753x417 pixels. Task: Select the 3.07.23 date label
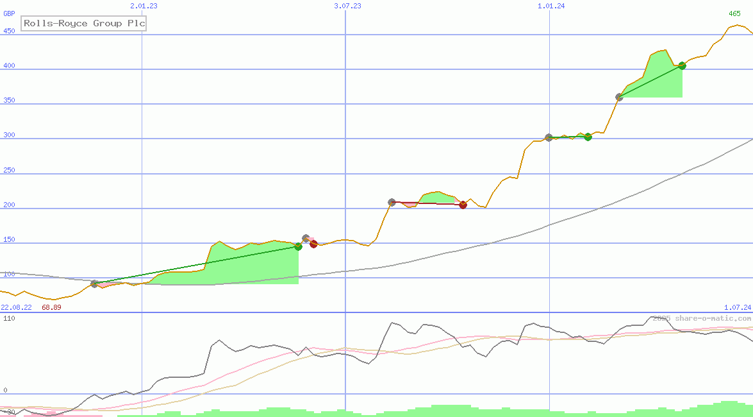(347, 6)
